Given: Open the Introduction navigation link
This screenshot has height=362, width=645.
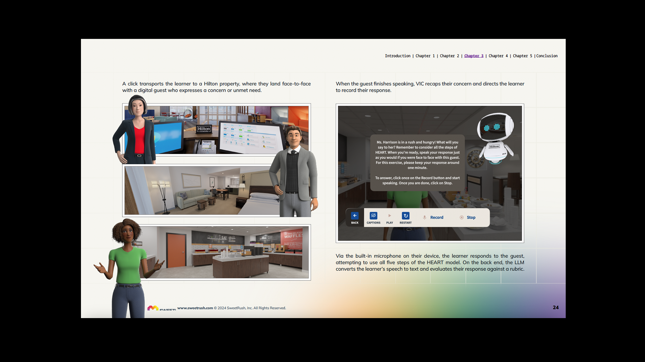Looking at the screenshot, I should click(397, 56).
